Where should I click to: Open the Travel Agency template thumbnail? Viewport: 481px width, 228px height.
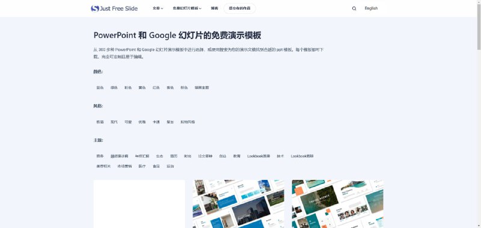click(337, 204)
